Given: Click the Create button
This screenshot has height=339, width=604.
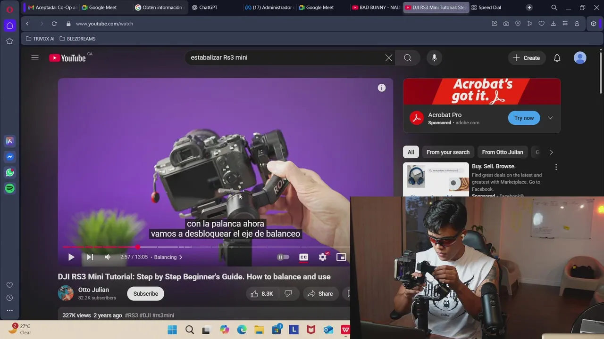Looking at the screenshot, I should [x=527, y=58].
